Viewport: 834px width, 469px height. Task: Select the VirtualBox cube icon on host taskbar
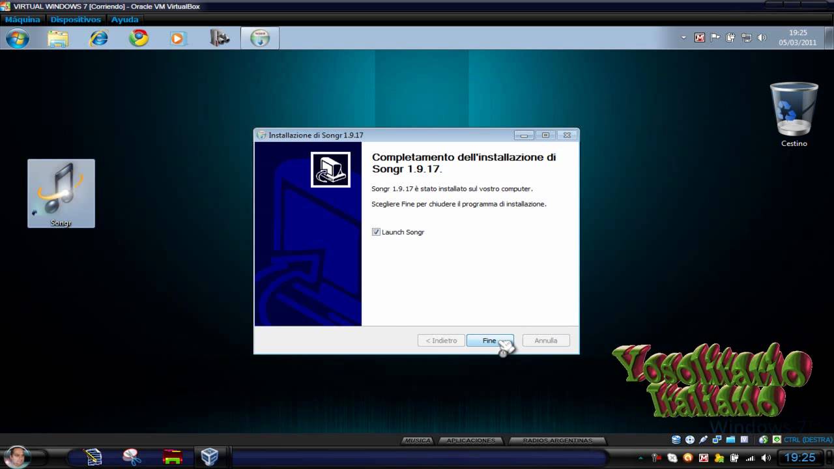click(209, 457)
